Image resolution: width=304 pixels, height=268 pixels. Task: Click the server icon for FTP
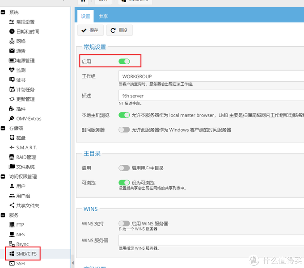pyautogui.click(x=12, y=225)
